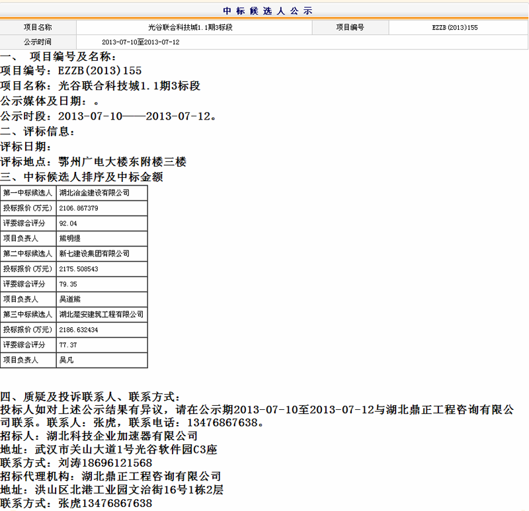
Task: Click the bid price 2175.508543 cell
Action: (x=79, y=269)
